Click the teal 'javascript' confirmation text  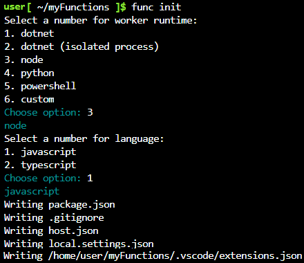pyautogui.click(x=32, y=192)
